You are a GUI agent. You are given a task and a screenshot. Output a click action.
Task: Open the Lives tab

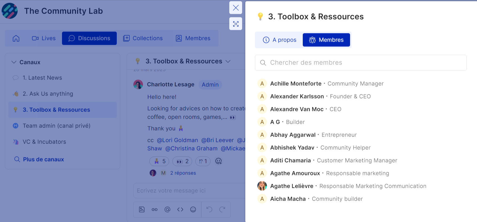tap(44, 38)
